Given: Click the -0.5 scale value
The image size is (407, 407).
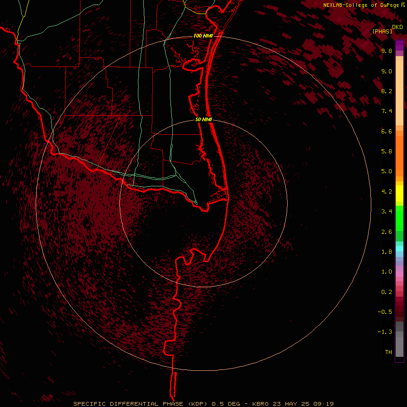Looking at the screenshot, I should (x=385, y=312).
